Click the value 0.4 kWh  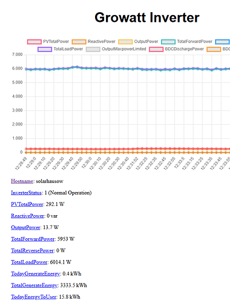coord(72,274)
